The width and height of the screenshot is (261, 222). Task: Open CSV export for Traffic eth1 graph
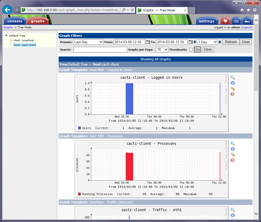[x=232, y=215]
